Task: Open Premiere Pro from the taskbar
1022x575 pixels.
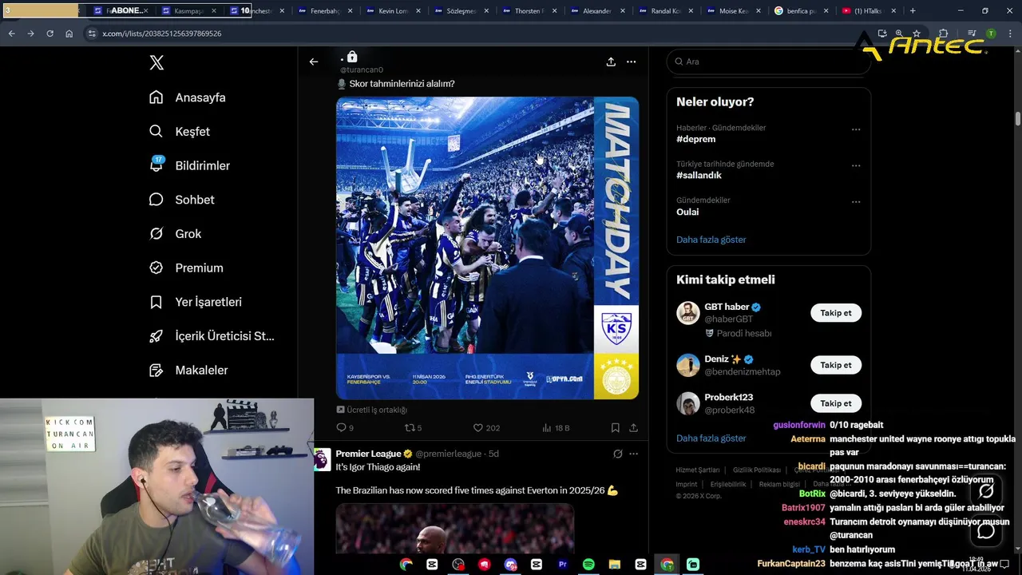Action: coord(563,565)
